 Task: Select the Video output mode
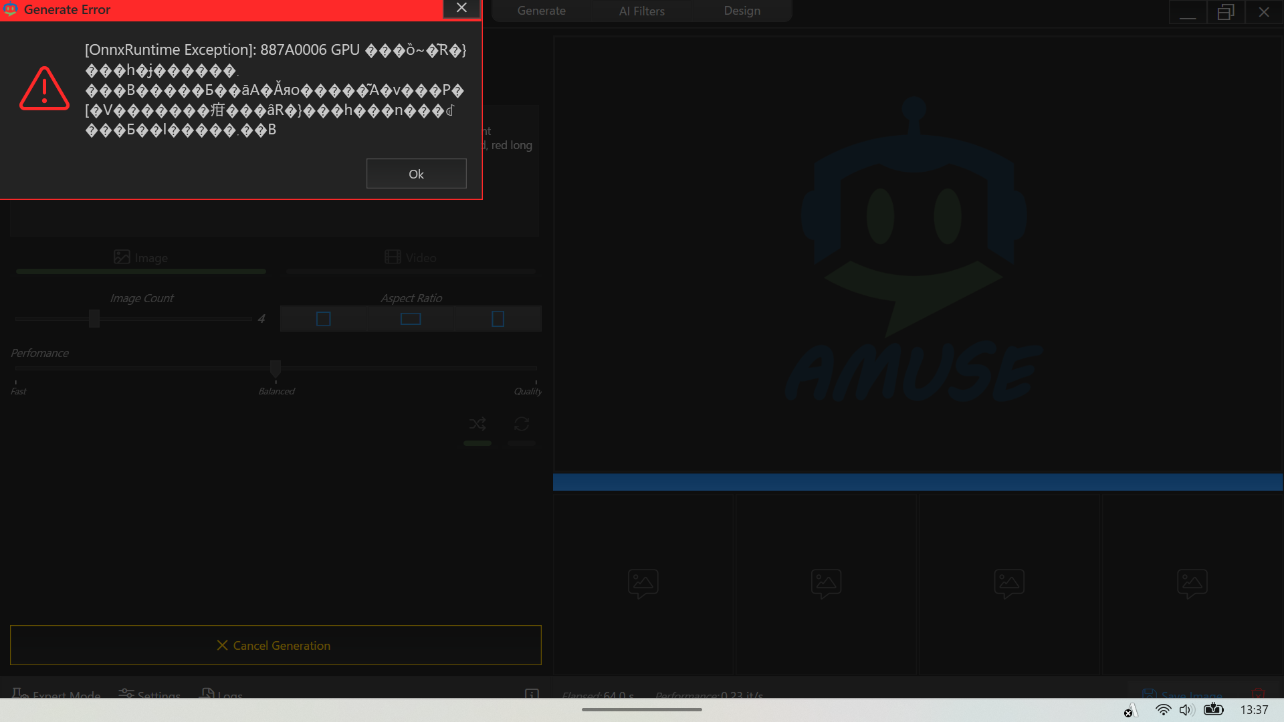point(411,257)
